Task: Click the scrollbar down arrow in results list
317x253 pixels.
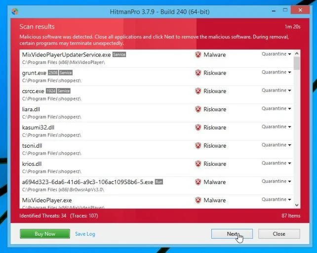Action: [297, 205]
